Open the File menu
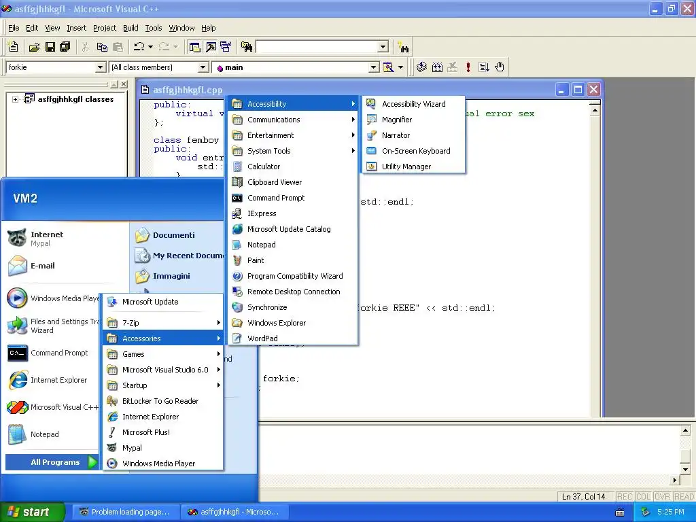Screen dimensions: 696x522 14,28
